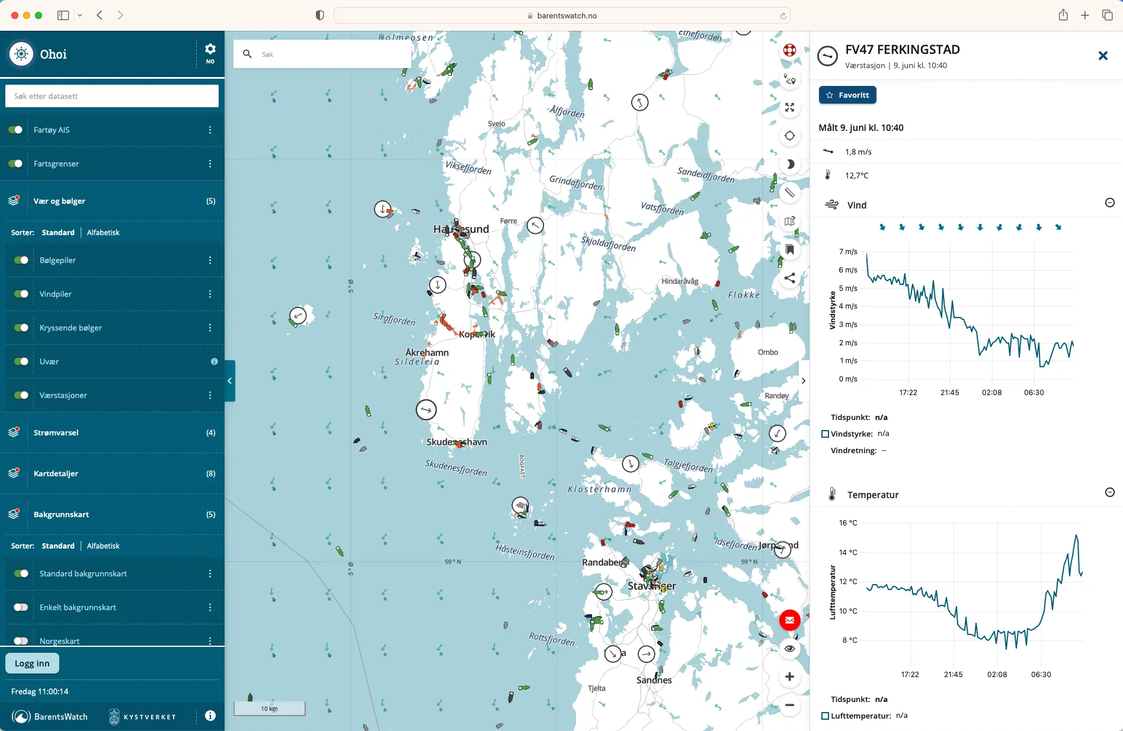Click the share map icon
This screenshot has width=1123, height=731.
coord(789,278)
